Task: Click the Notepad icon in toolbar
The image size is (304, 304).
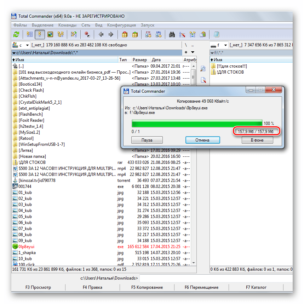Action: tap(216, 34)
